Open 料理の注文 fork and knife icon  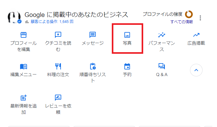(x=58, y=66)
